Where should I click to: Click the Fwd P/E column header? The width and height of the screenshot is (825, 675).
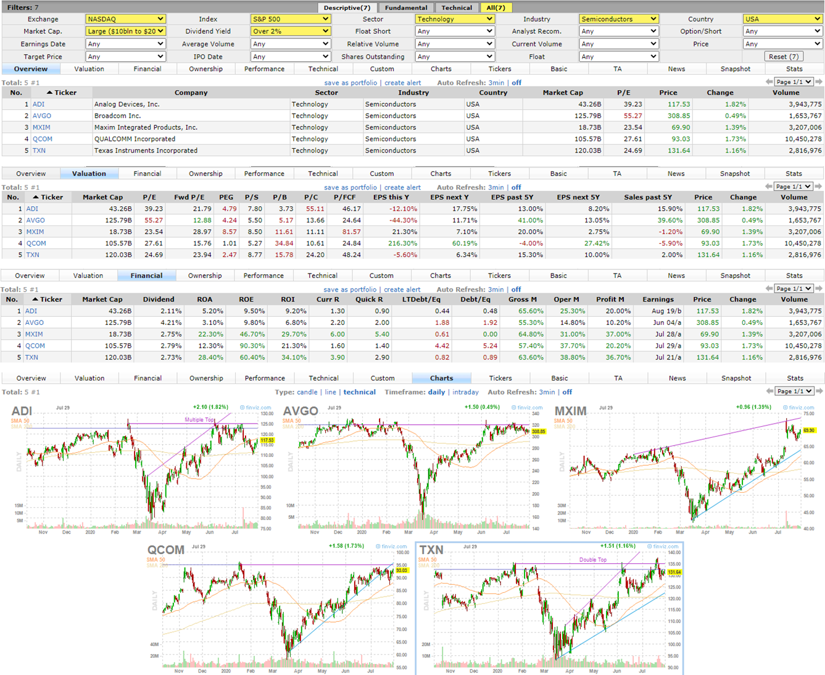click(189, 198)
